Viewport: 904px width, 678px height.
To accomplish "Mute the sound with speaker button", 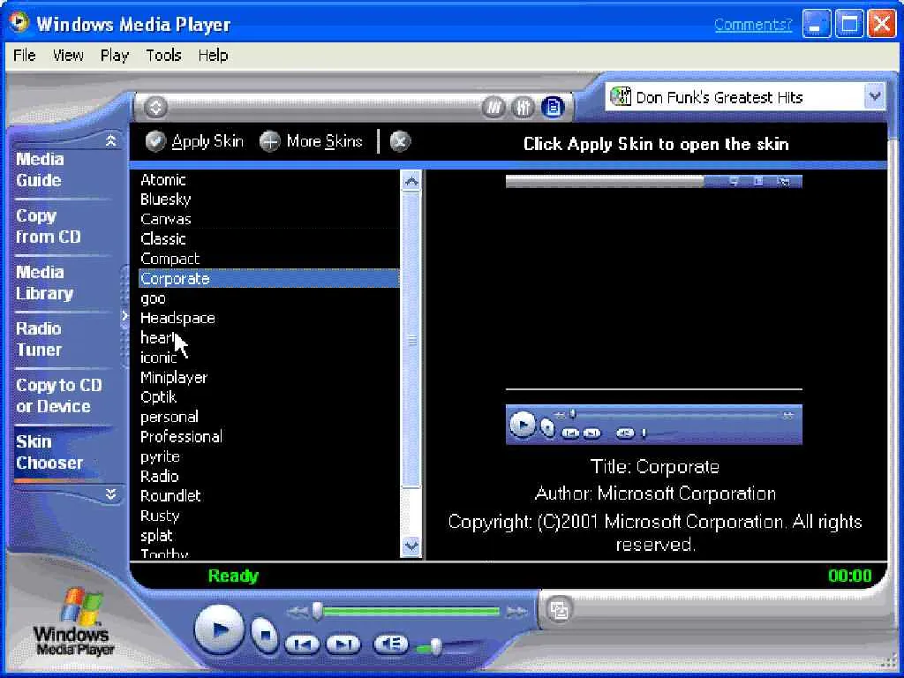I will pos(391,644).
